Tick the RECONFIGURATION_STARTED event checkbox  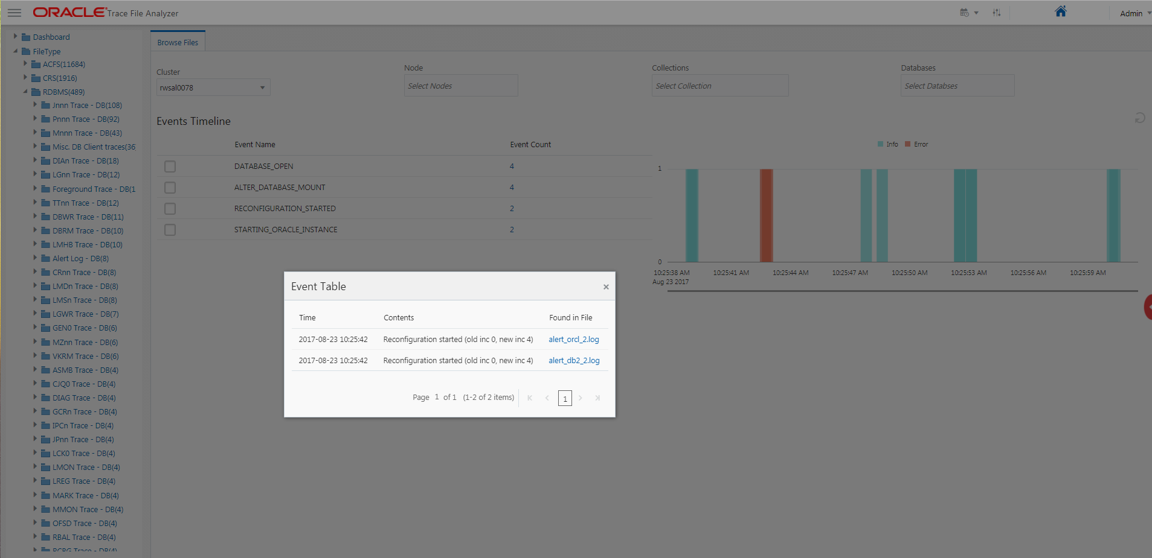coord(170,209)
